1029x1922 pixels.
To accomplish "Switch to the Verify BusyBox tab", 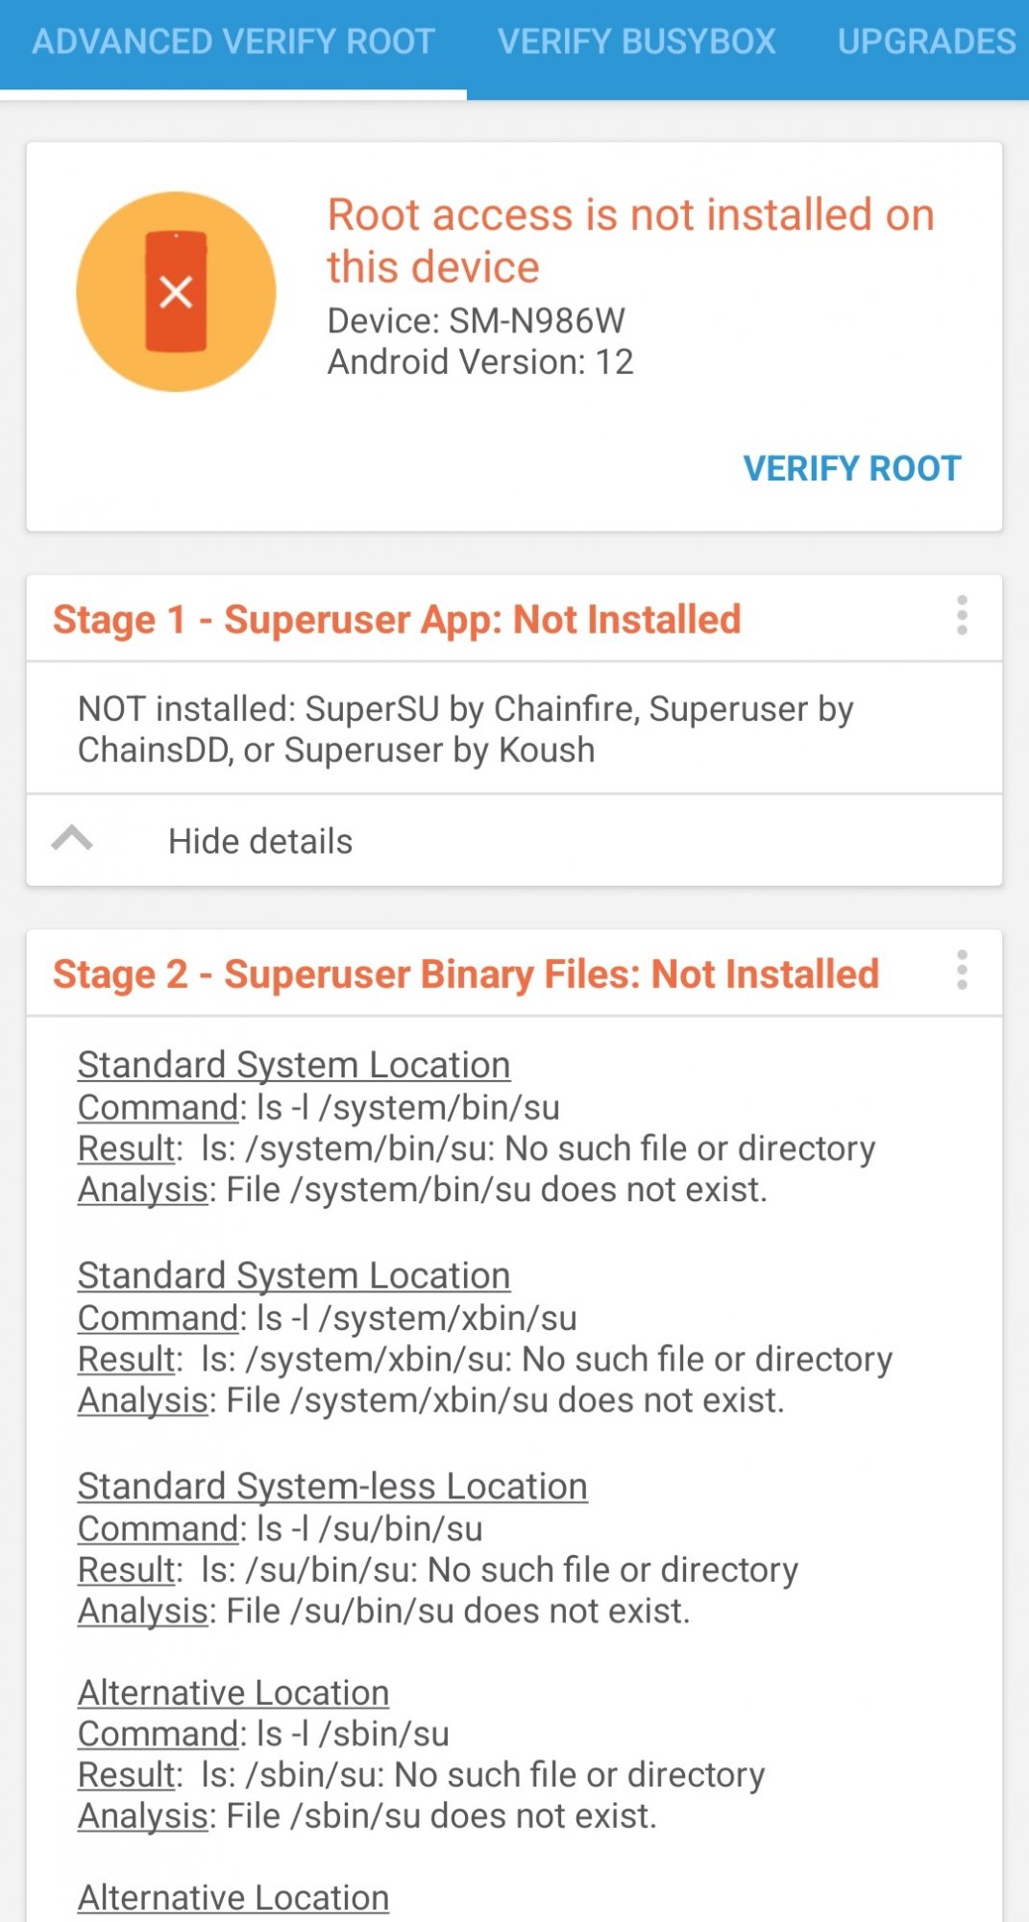I will click(636, 41).
